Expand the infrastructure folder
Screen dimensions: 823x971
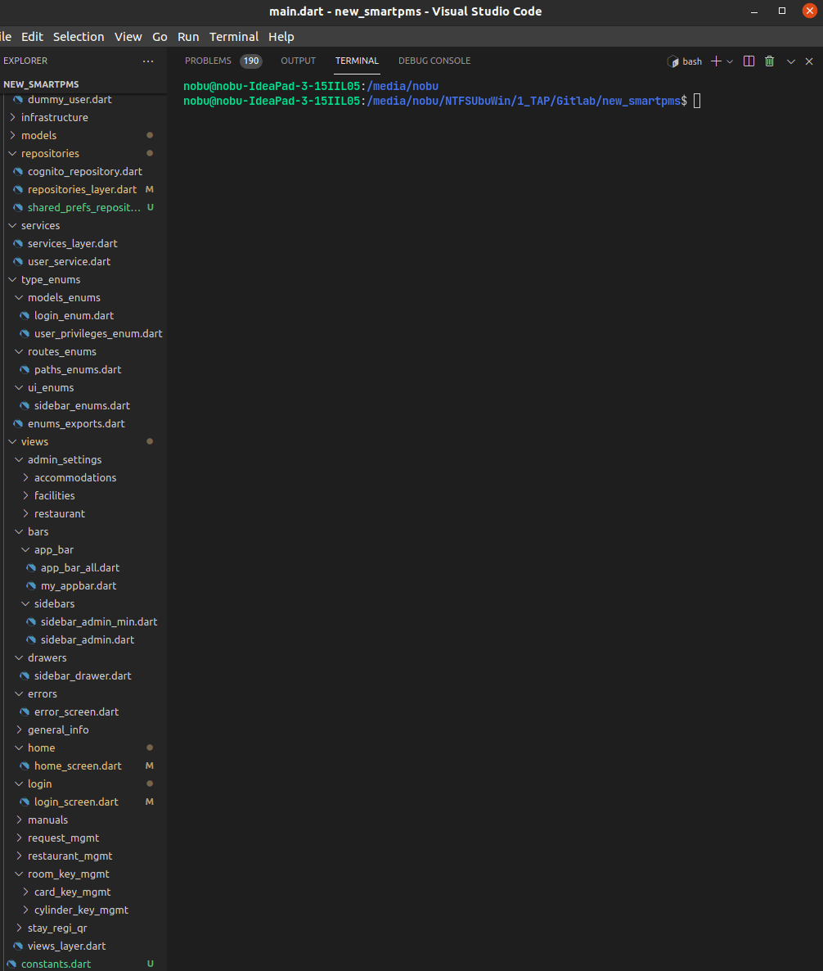point(54,117)
